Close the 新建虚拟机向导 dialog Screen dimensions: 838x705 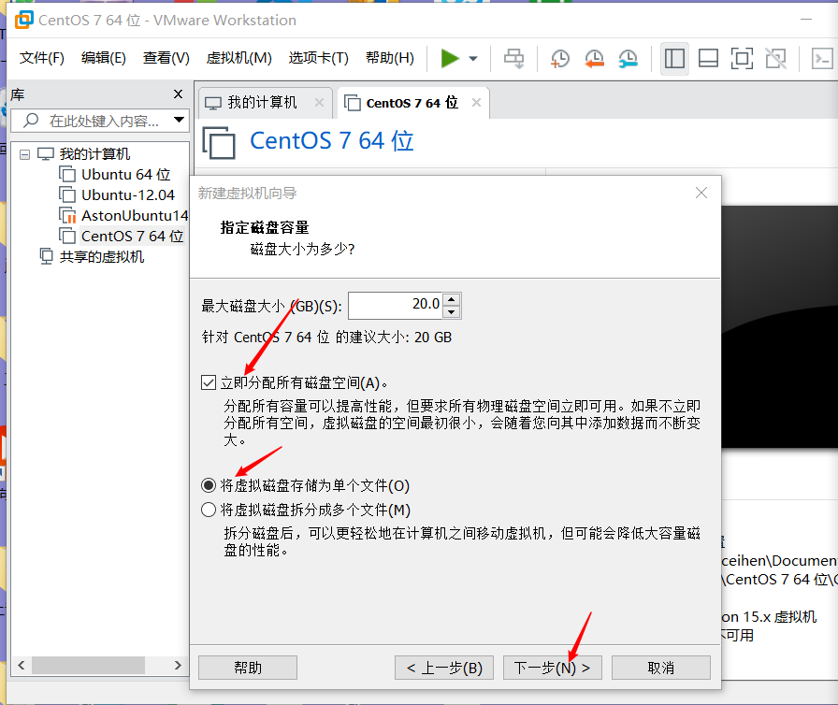pos(701,193)
